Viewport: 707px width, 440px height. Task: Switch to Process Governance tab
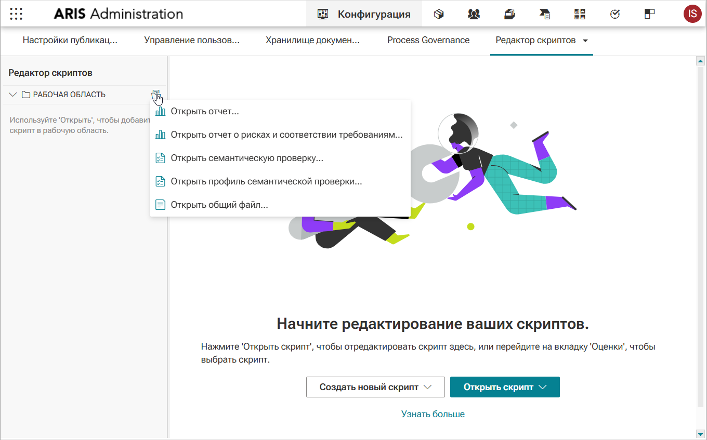(428, 40)
